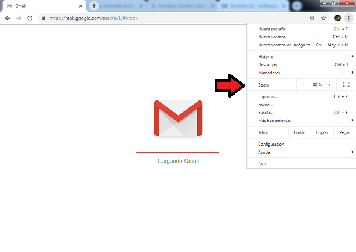Image resolution: width=356 pixels, height=252 pixels.
Task: Open the user profile avatar
Action: 337,18
